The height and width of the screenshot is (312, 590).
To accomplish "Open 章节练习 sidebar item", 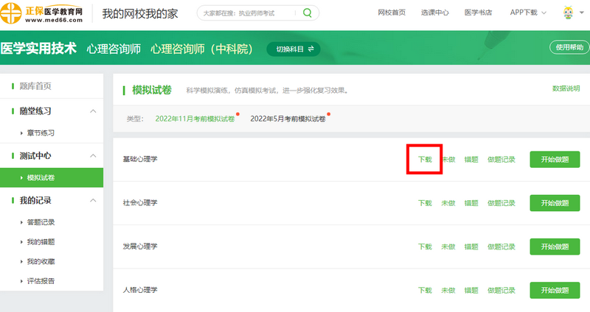I will pos(41,133).
